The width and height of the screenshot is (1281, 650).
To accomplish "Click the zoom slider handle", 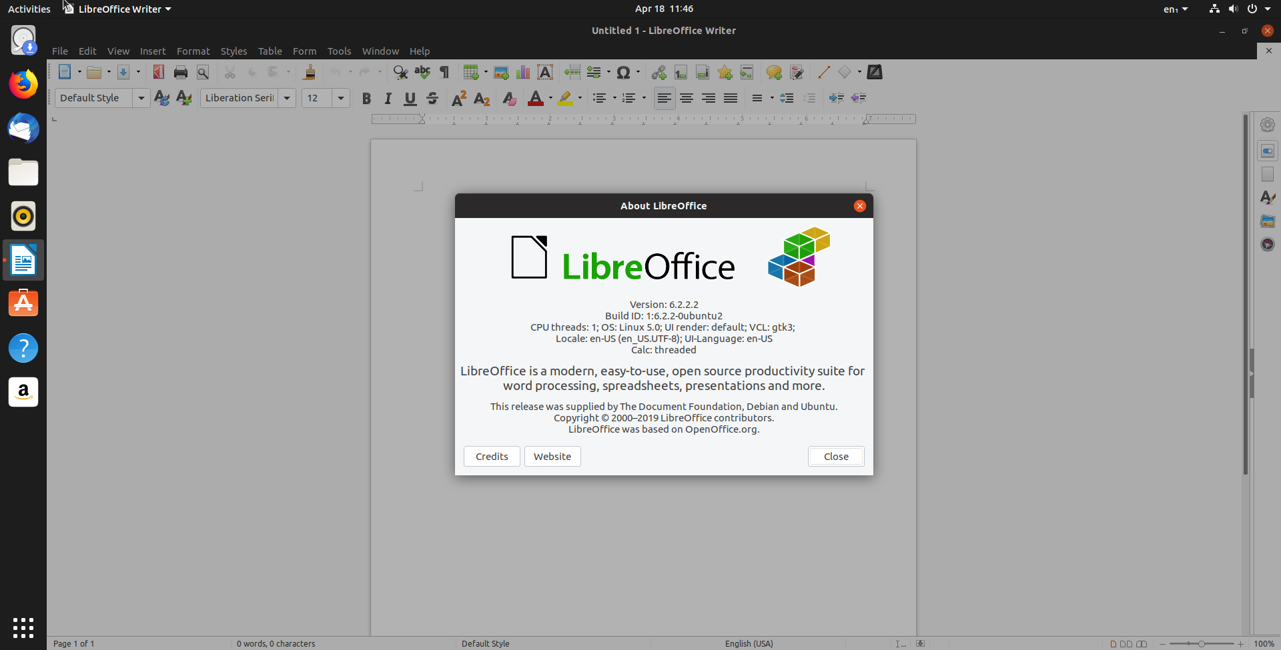I will point(1201,643).
